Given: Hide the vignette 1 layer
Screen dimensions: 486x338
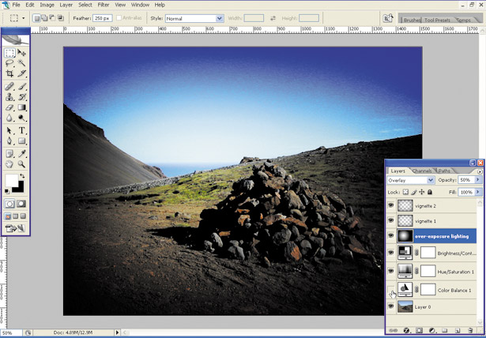Looking at the screenshot, I should click(391, 220).
